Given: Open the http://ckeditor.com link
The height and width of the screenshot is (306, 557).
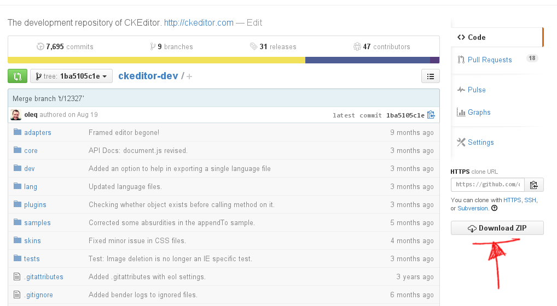Looking at the screenshot, I should click(x=199, y=23).
